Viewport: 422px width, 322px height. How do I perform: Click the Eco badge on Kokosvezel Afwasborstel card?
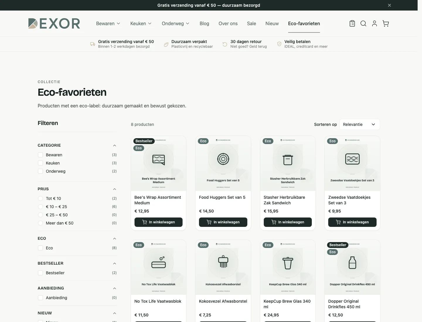click(x=203, y=245)
